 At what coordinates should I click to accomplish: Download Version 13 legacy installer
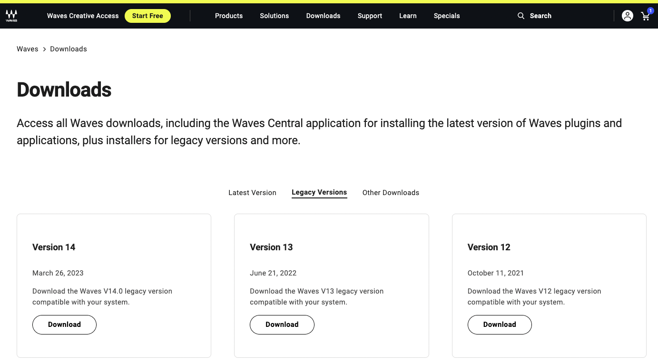point(282,325)
